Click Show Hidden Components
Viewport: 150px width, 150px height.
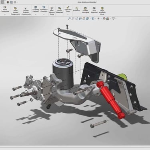point(16,11)
